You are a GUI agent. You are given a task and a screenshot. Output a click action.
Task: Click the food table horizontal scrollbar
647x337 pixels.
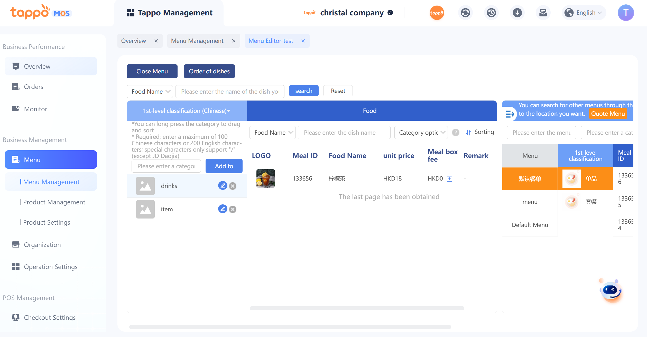point(357,308)
